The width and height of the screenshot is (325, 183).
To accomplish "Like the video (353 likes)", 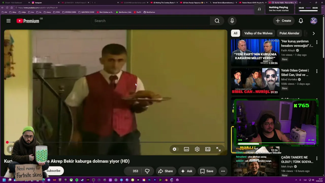I will tap(133, 171).
